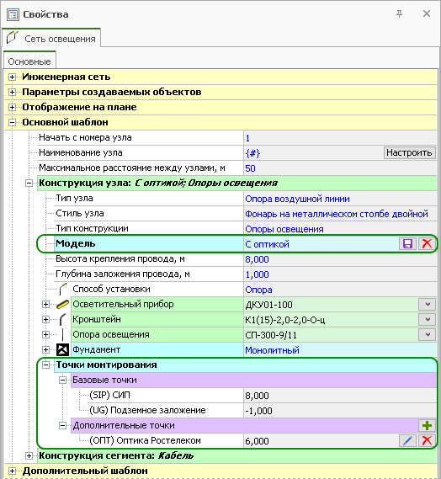
Task: Click the Настроить button
Action: [409, 152]
